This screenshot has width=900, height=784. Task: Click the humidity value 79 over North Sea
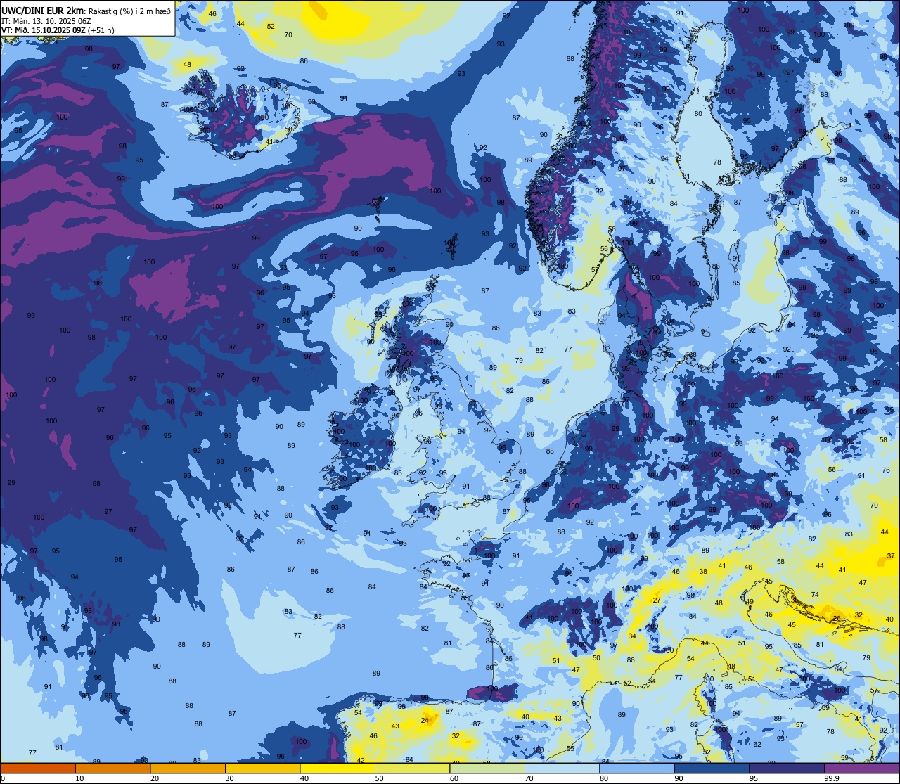(519, 361)
